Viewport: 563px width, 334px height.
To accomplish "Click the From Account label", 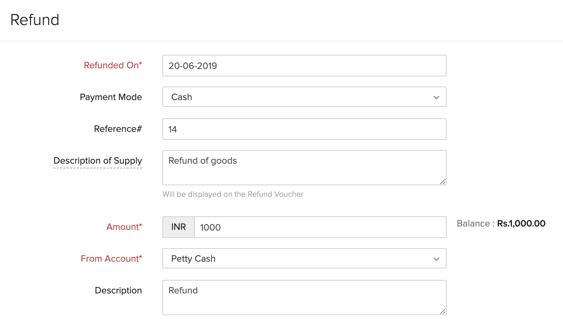I will click(x=111, y=259).
